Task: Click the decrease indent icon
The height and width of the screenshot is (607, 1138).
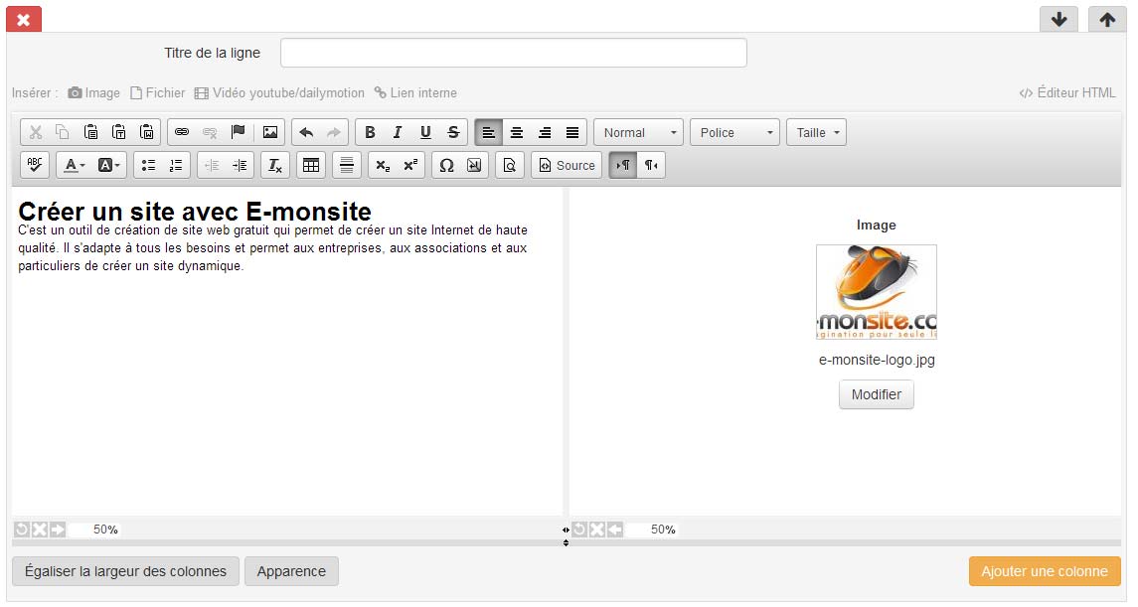Action: 212,165
